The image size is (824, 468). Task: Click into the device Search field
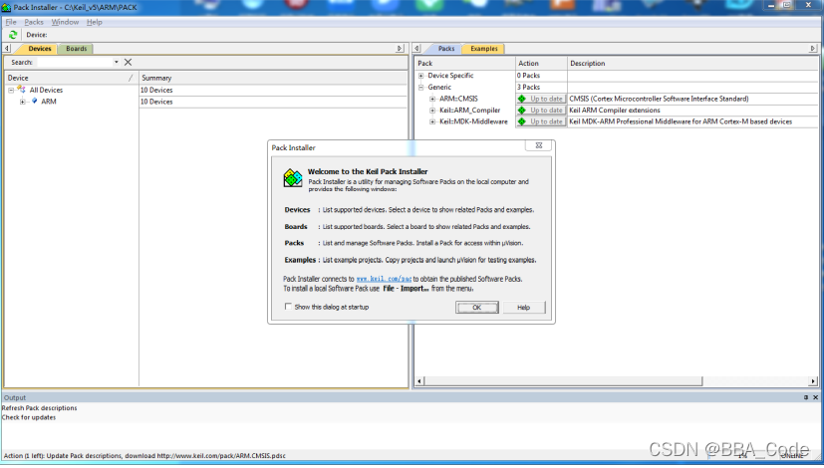75,62
